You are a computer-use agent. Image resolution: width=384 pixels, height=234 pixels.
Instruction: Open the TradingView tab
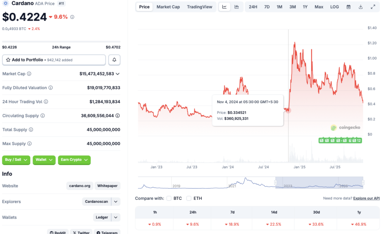(200, 6)
